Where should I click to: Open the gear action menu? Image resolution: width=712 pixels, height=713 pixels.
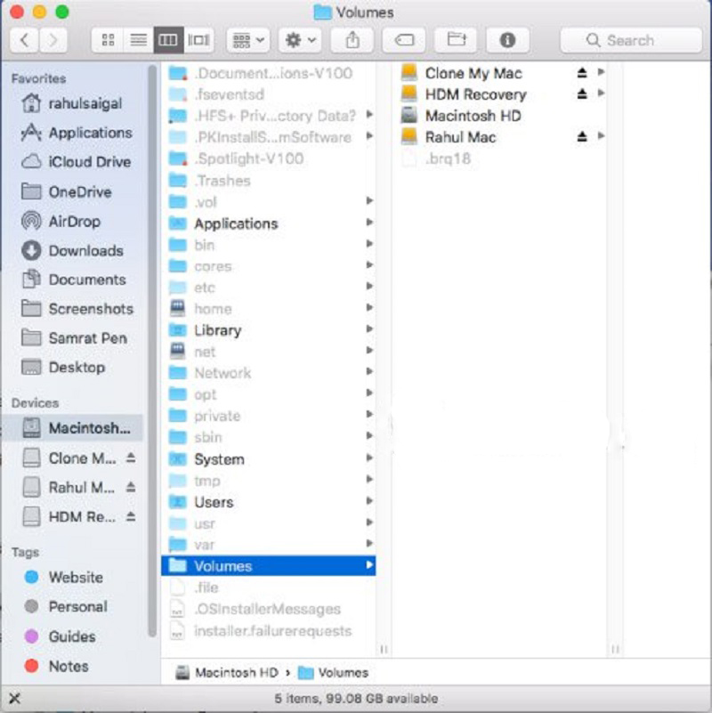300,40
